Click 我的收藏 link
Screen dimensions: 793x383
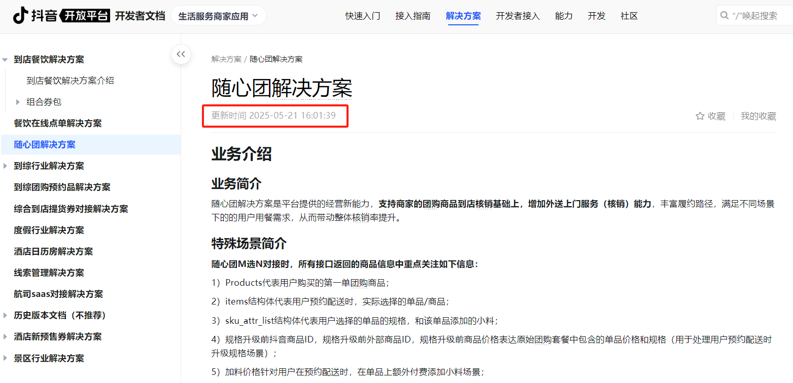(x=758, y=116)
